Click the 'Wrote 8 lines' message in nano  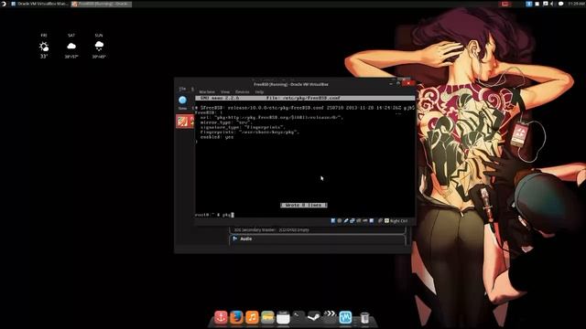pos(304,205)
